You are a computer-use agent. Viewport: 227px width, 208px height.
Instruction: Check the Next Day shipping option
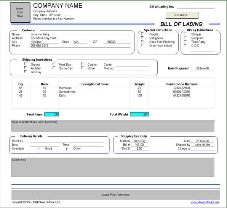pos(54,64)
